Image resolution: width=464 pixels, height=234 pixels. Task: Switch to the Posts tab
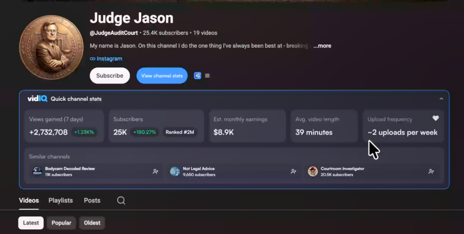pyautogui.click(x=92, y=200)
